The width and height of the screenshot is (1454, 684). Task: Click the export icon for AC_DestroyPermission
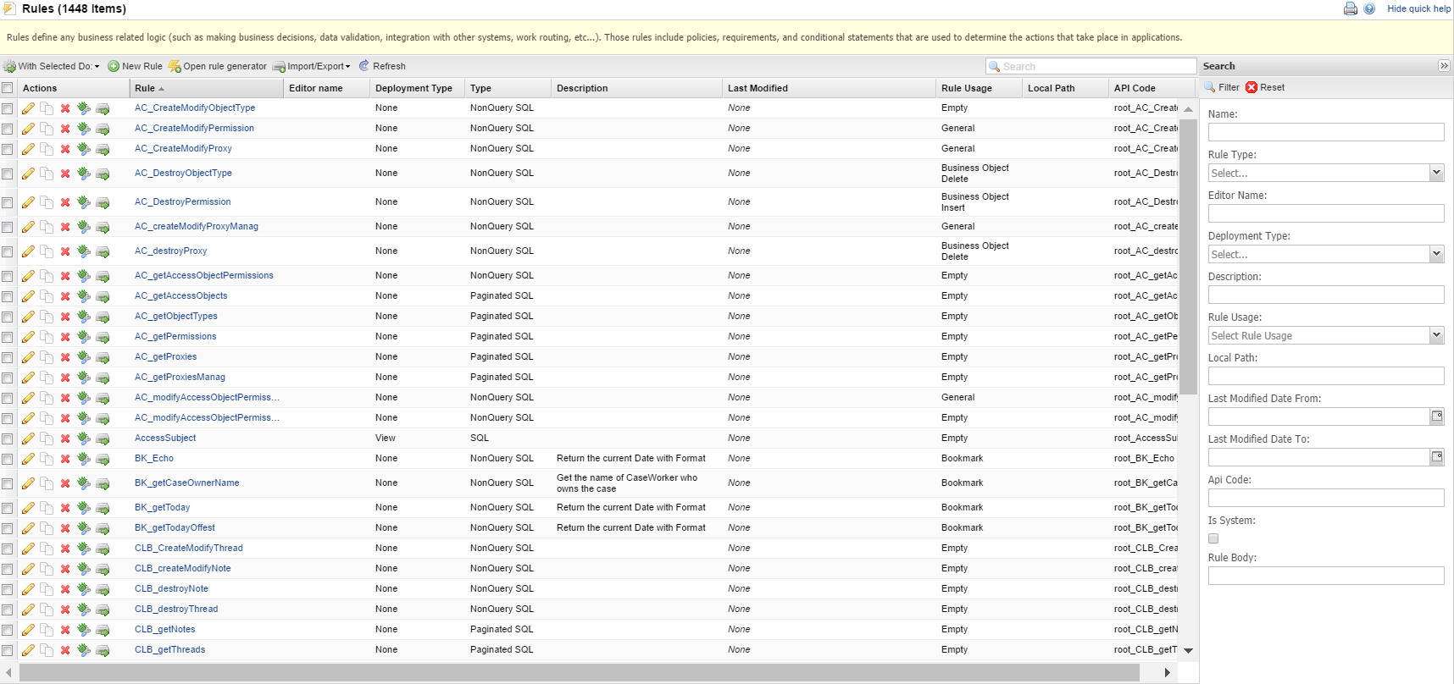tap(103, 202)
